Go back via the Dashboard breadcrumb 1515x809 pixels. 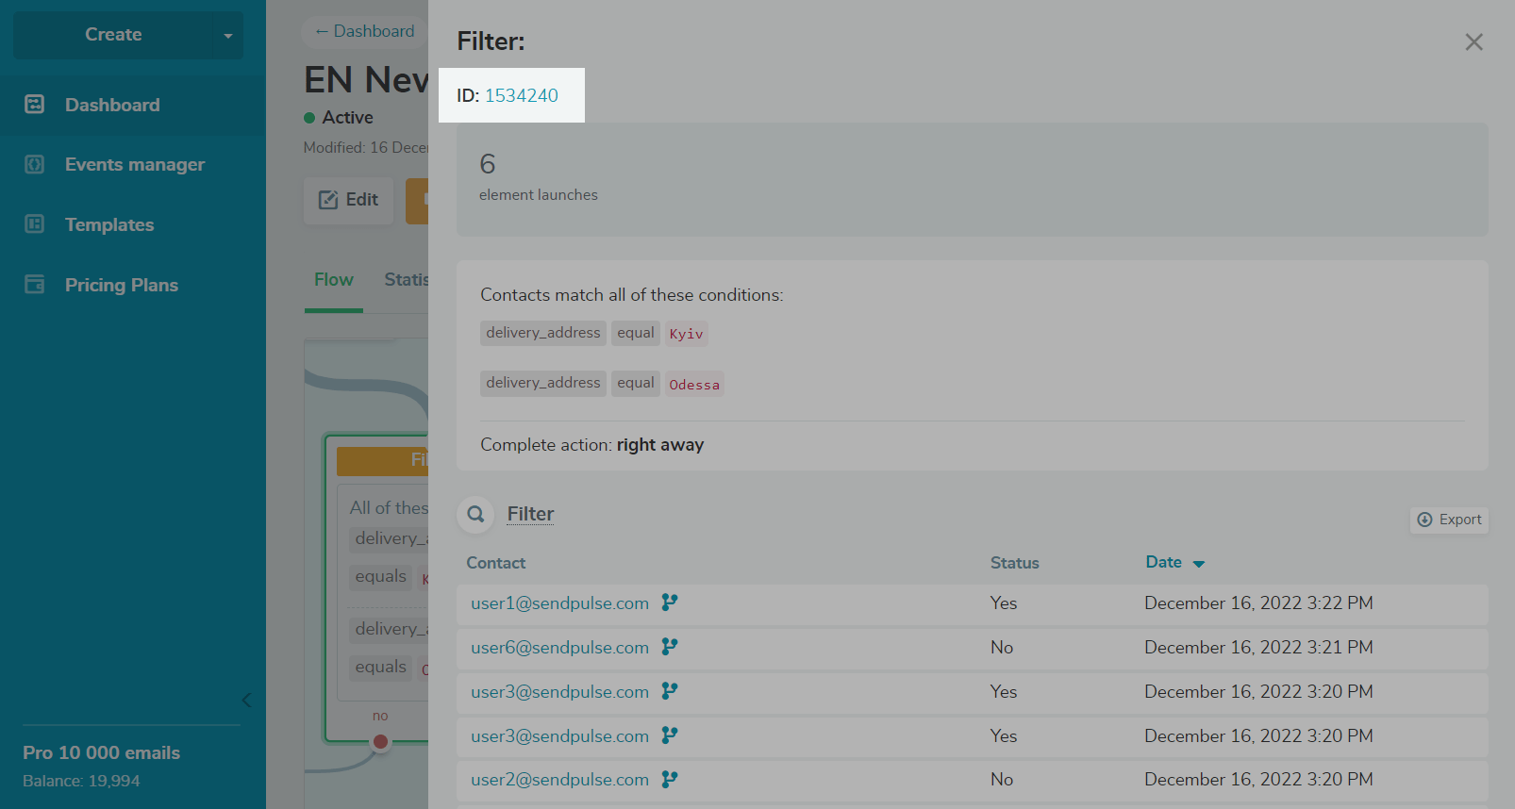point(364,31)
